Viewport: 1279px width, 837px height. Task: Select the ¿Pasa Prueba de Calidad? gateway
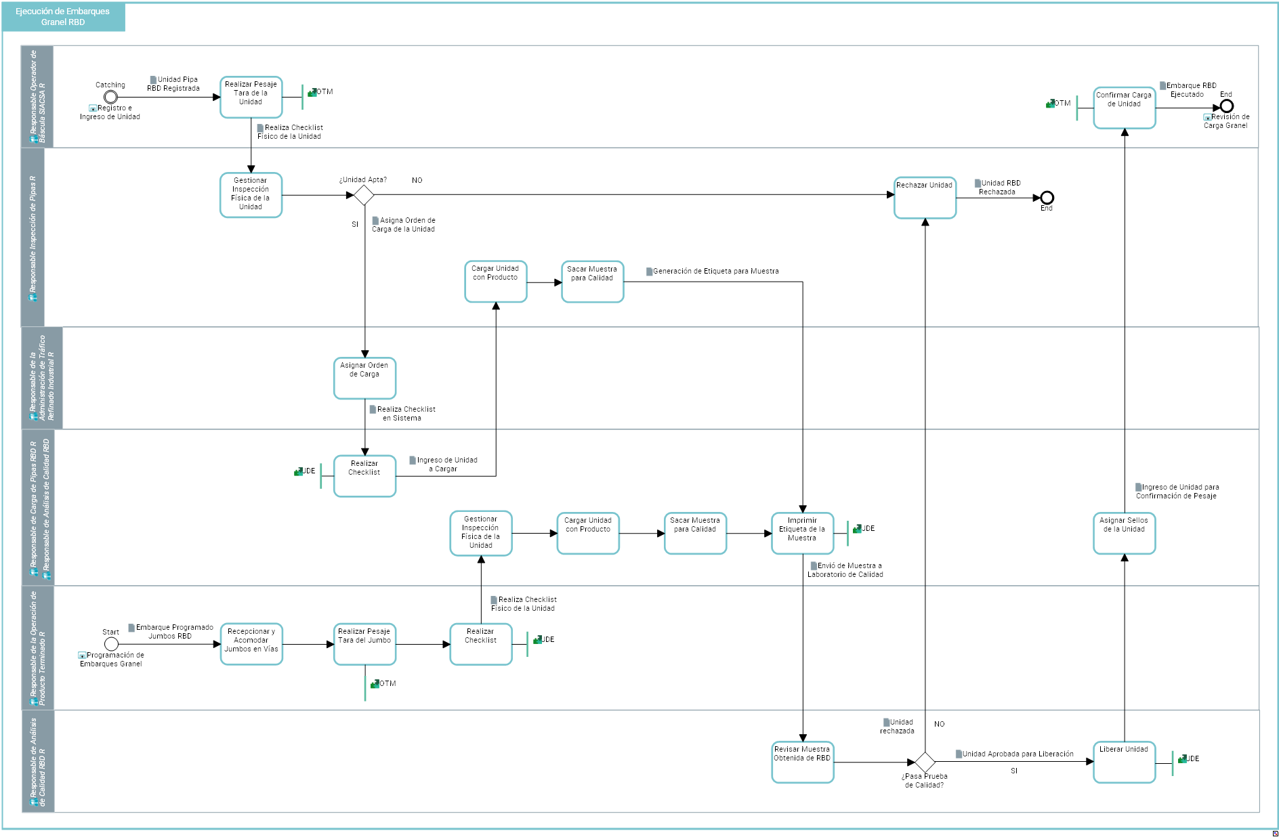(925, 762)
